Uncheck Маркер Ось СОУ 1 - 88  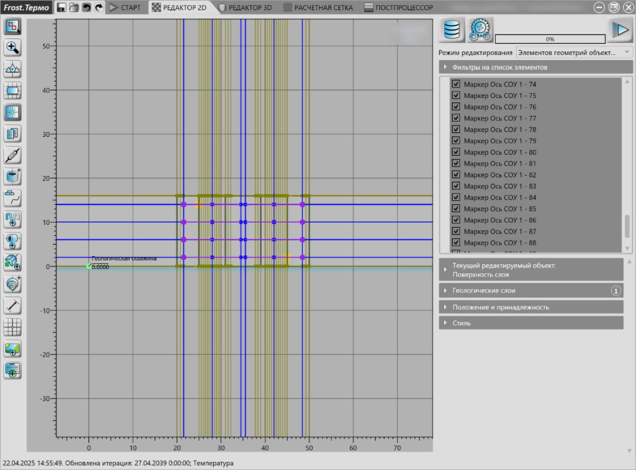[456, 242]
